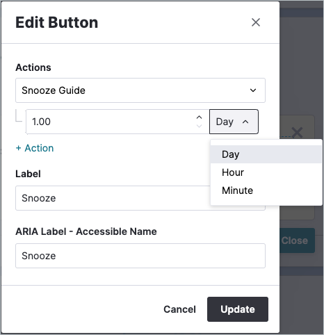Click the plus icon before Action

18,148
